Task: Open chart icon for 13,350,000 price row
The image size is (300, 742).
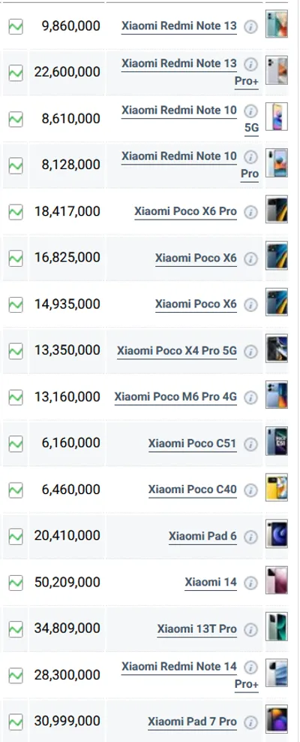Action: [x=16, y=350]
